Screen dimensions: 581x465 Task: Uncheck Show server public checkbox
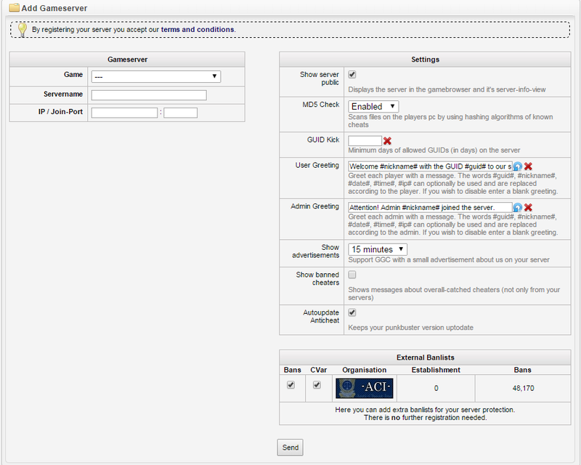352,74
